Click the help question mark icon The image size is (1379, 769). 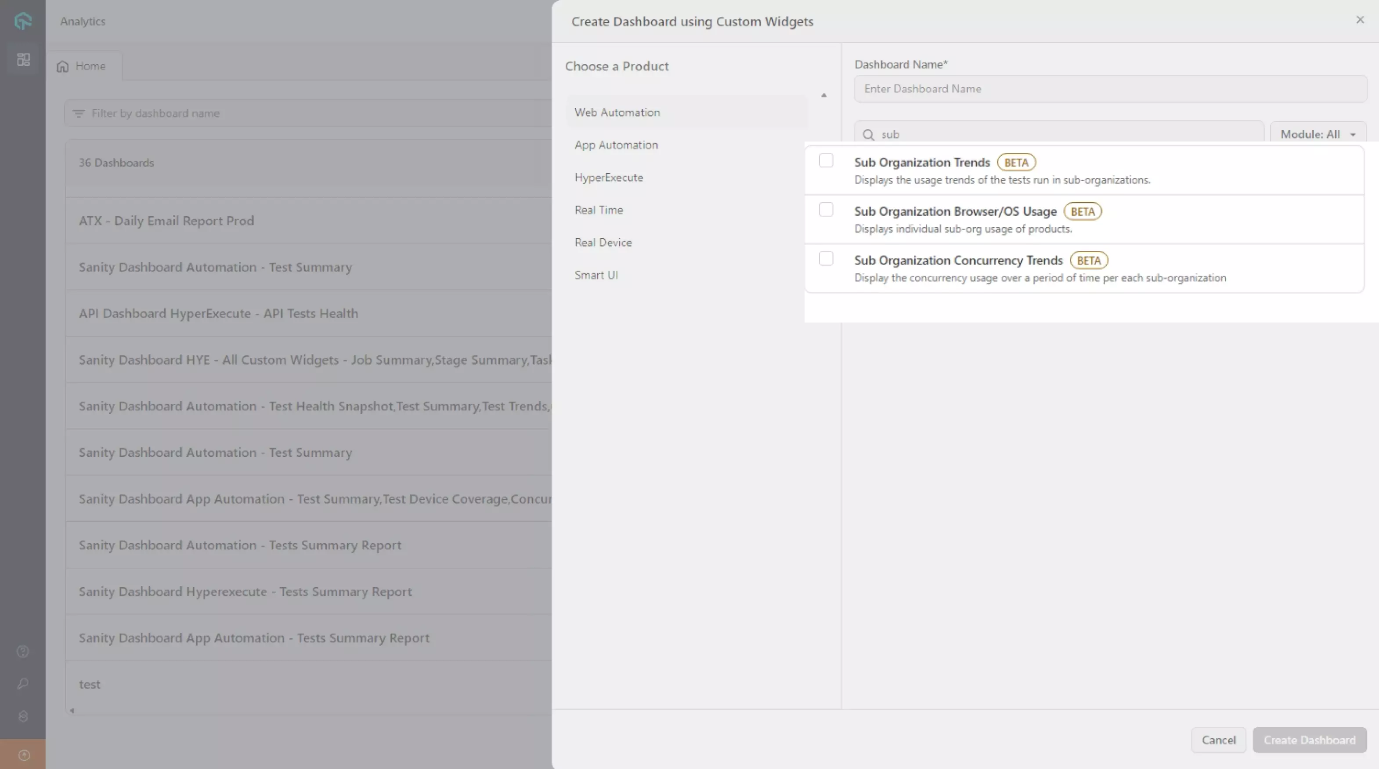tap(22, 651)
